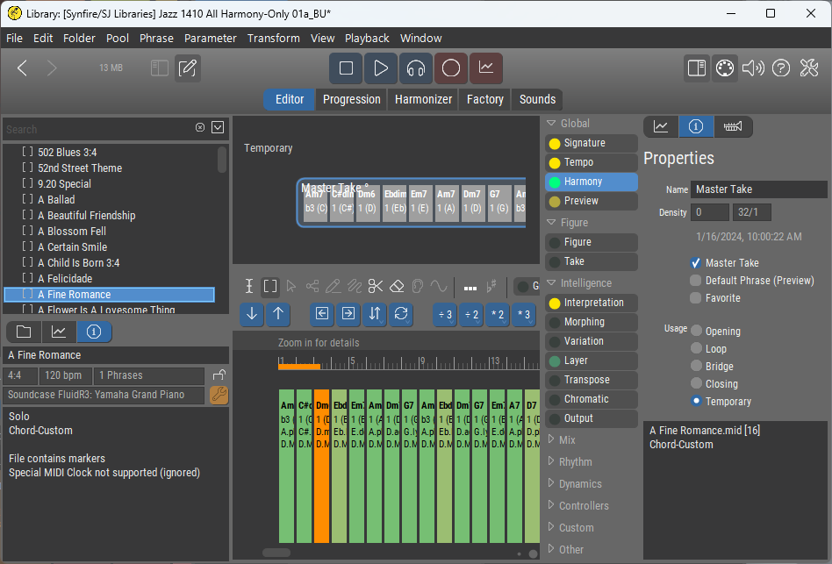The height and width of the screenshot is (564, 832).
Task: Click the cycle refresh arrows button
Action: point(401,314)
